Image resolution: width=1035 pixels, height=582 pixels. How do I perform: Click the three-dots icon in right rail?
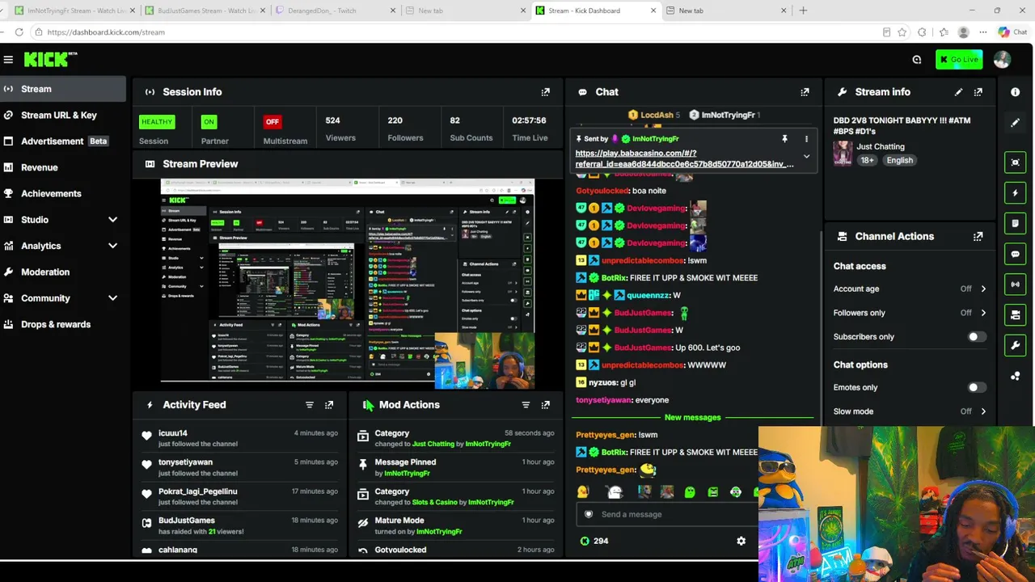click(x=1016, y=377)
